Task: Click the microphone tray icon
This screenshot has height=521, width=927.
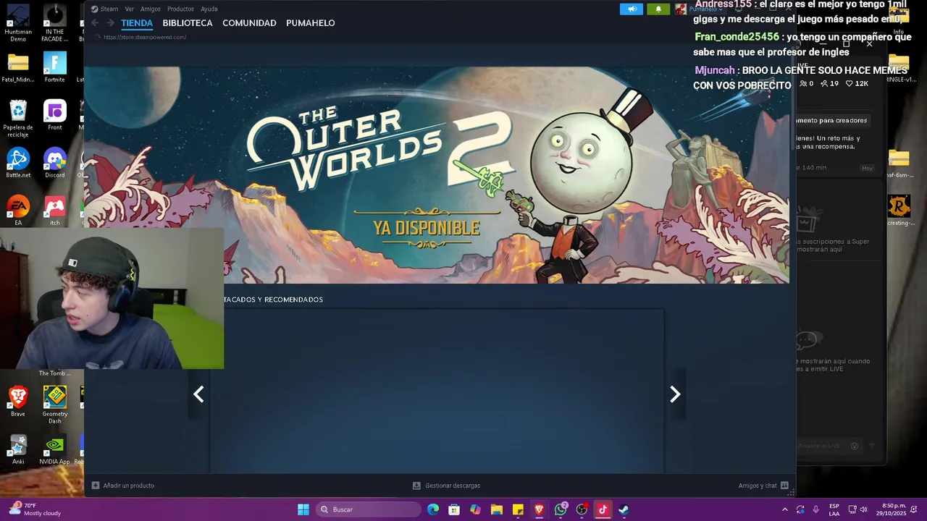Action: click(x=815, y=509)
